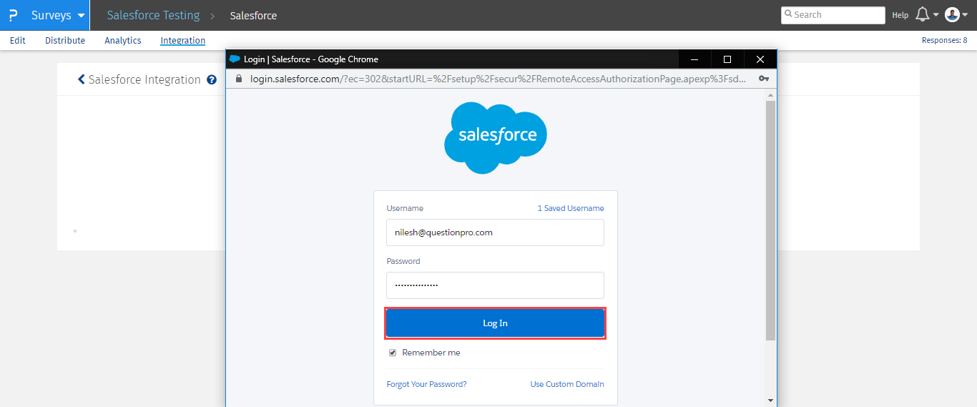Click the search magnifier icon
Screen dimensions: 977x407
788,14
